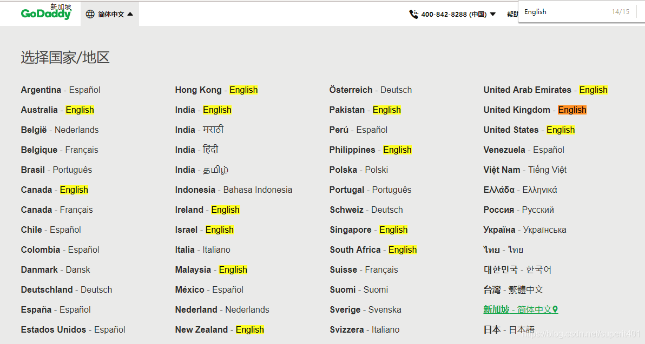The width and height of the screenshot is (645, 344).
Task: Choose Ireland - English
Action: 207,210
